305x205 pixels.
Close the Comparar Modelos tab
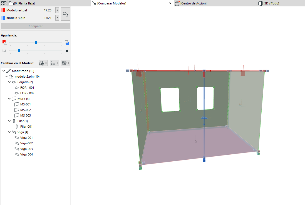coord(170,3)
